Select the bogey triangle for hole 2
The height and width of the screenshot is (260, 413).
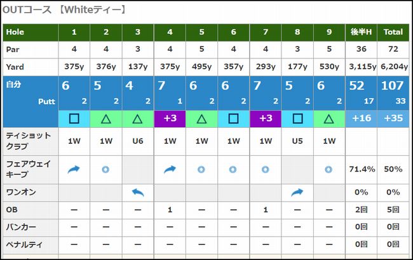pos(106,118)
